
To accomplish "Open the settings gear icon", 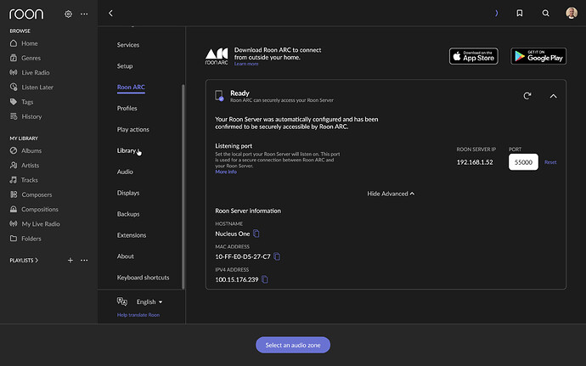I will (68, 14).
